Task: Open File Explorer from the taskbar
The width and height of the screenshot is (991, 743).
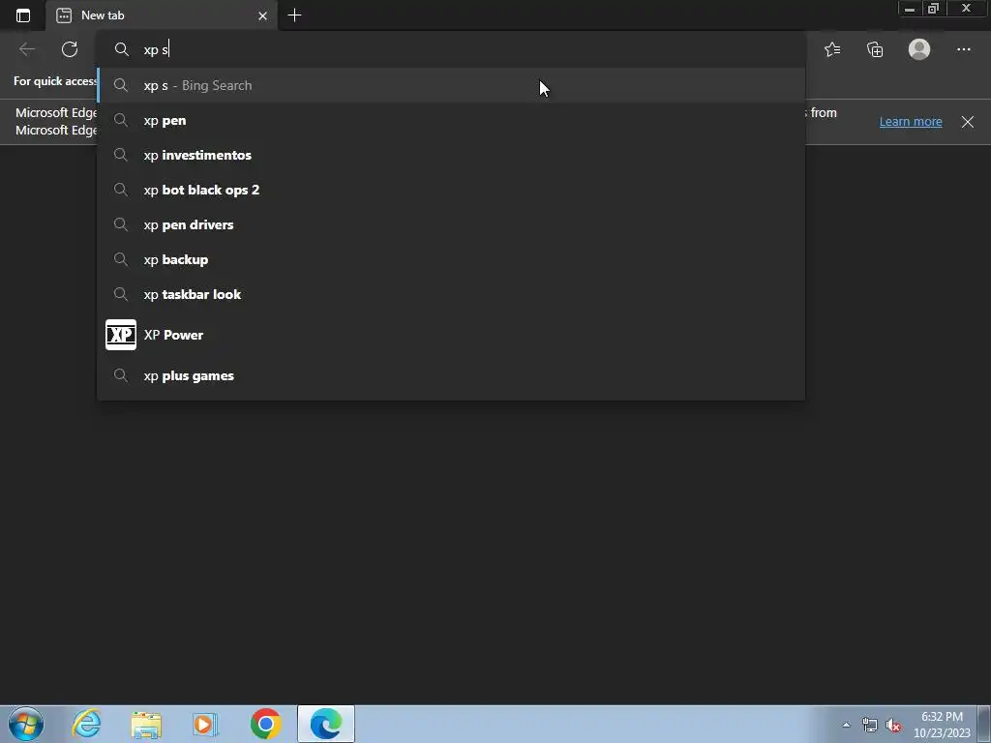Action: [x=146, y=725]
